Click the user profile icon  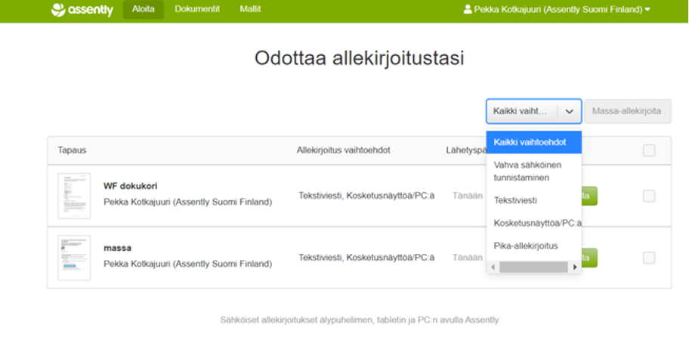coord(468,9)
